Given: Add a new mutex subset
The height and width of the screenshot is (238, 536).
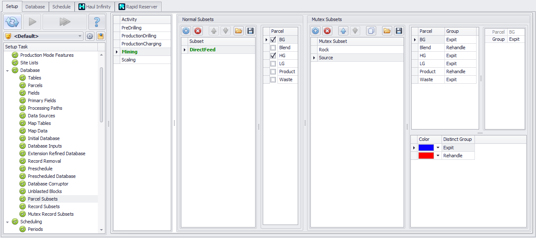Looking at the screenshot, I should pyautogui.click(x=315, y=31).
